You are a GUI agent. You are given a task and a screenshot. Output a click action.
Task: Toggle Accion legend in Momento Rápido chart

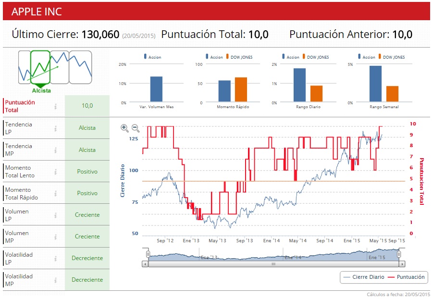click(214, 57)
